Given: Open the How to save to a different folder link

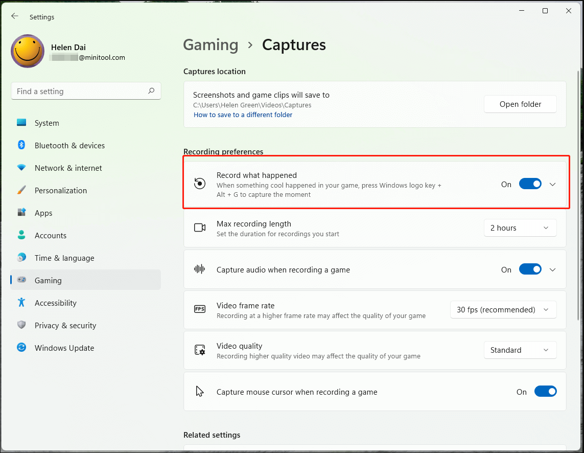Looking at the screenshot, I should (x=243, y=115).
